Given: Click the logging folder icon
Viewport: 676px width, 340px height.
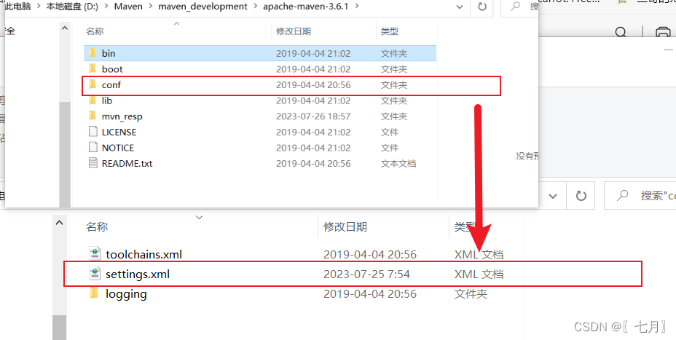Looking at the screenshot, I should [x=95, y=293].
